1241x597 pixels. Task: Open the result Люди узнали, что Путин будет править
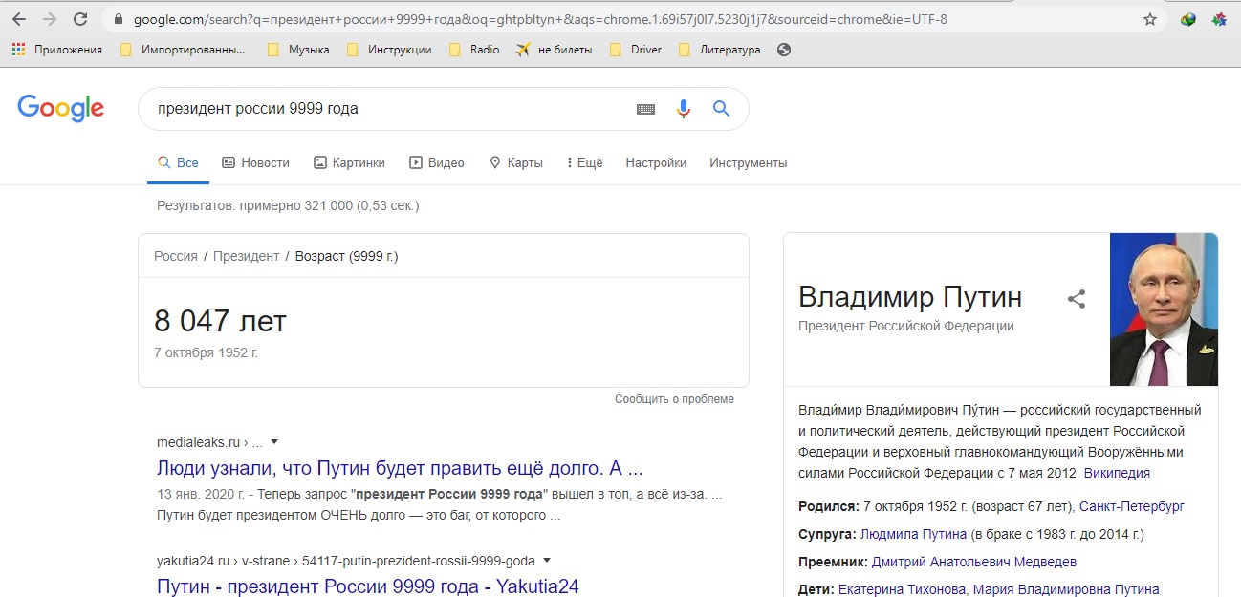coord(400,469)
